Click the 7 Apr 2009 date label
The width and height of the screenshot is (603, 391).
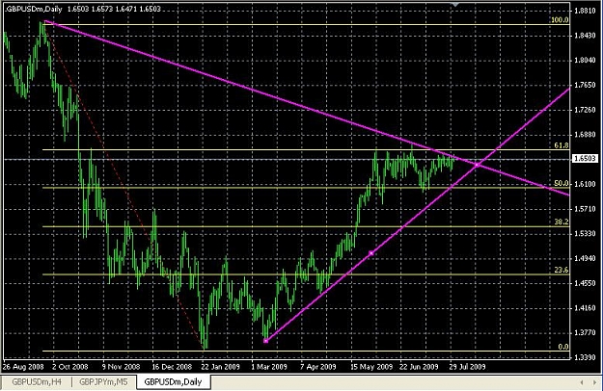pos(318,367)
